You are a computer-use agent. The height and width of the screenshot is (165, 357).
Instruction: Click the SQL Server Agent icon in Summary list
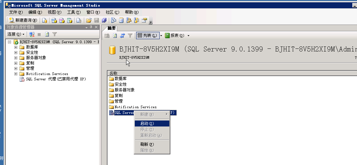111,113
